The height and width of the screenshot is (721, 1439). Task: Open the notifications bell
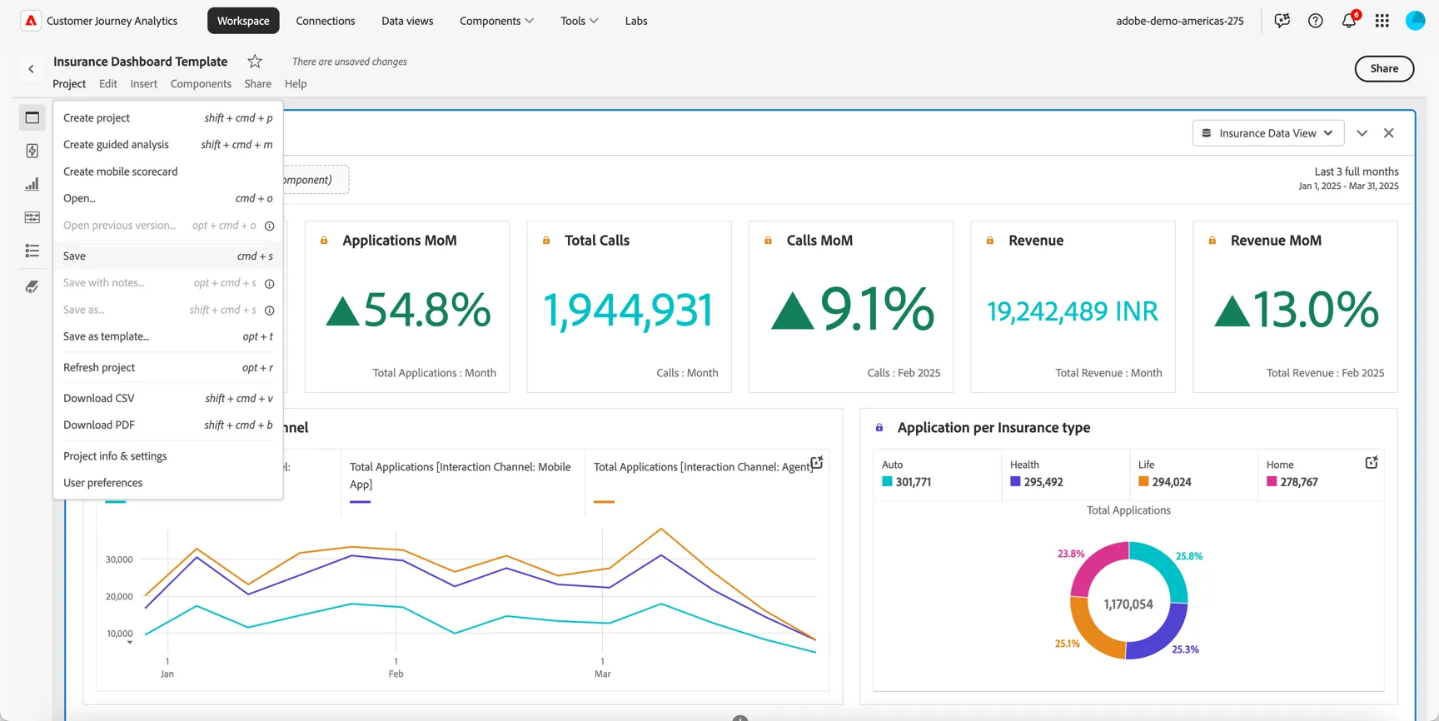pyautogui.click(x=1349, y=21)
